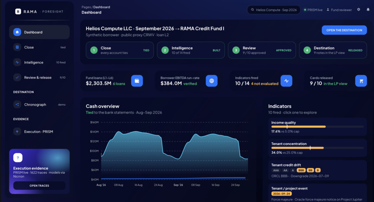Click step 1 circle for Close
This screenshot has width=374, height=202.
point(94,50)
